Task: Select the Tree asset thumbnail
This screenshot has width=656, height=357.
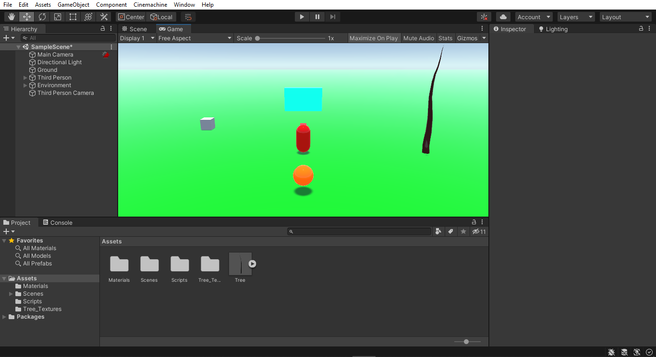Action: (x=240, y=264)
